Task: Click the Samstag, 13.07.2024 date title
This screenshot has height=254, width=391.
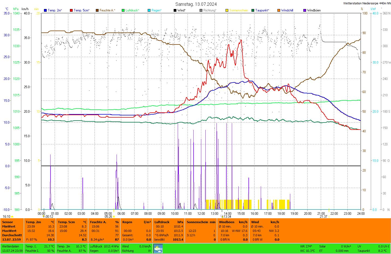Action: coord(196,4)
